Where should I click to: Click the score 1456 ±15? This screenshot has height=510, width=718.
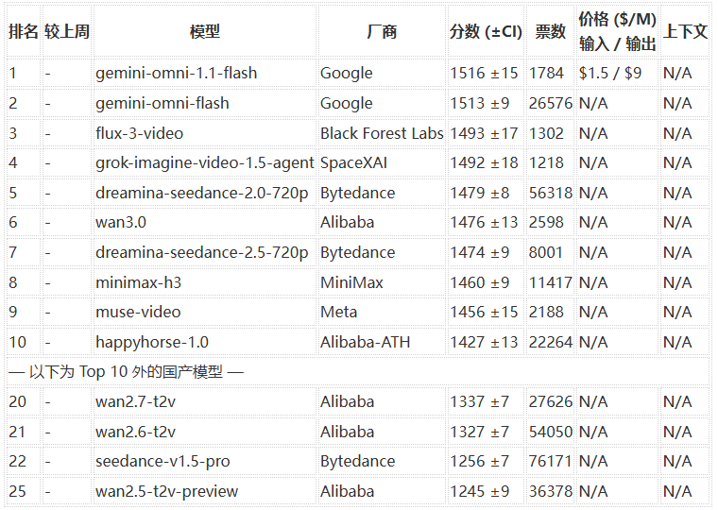click(x=484, y=313)
